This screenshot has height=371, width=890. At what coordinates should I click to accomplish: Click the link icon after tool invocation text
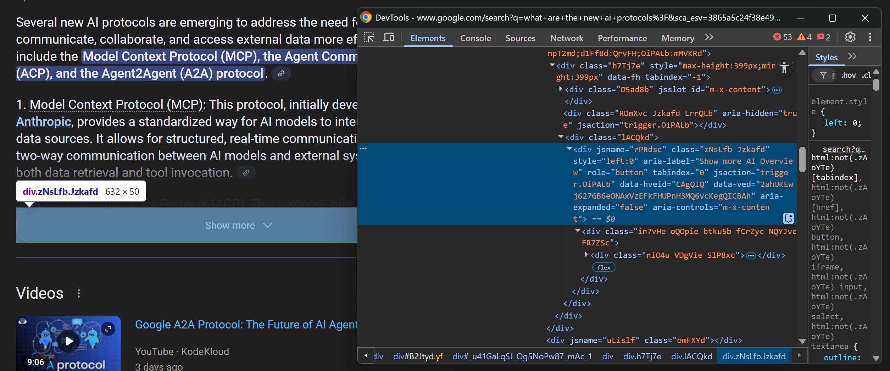point(246,173)
